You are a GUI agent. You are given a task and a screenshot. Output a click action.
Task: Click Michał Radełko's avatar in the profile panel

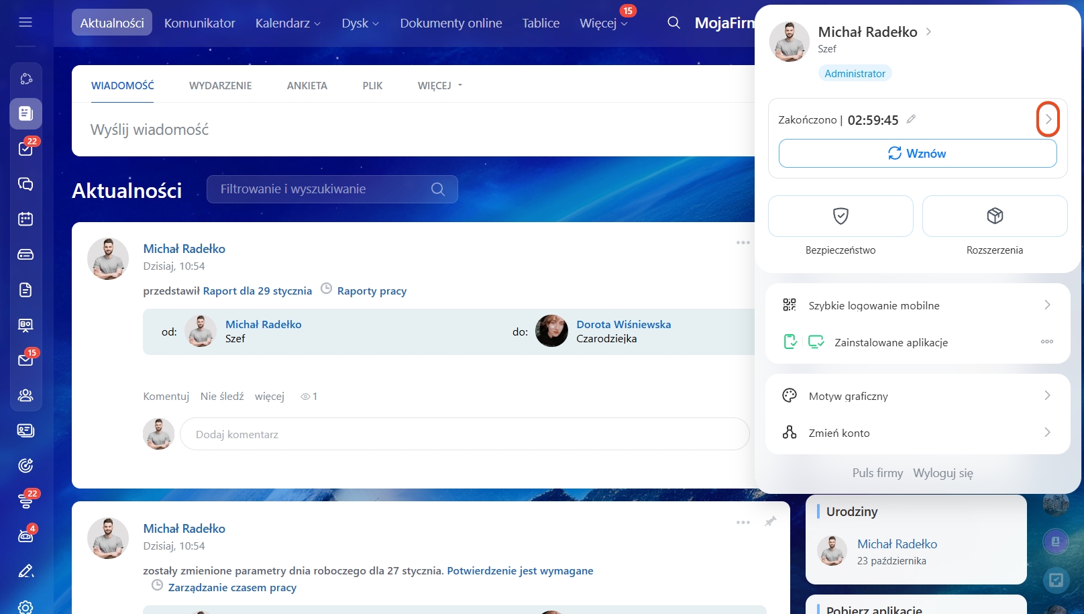(789, 41)
